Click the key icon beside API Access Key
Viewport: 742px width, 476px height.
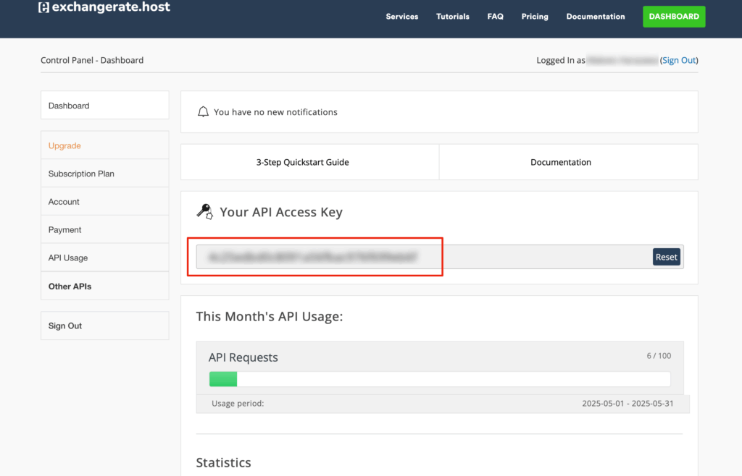tap(204, 212)
